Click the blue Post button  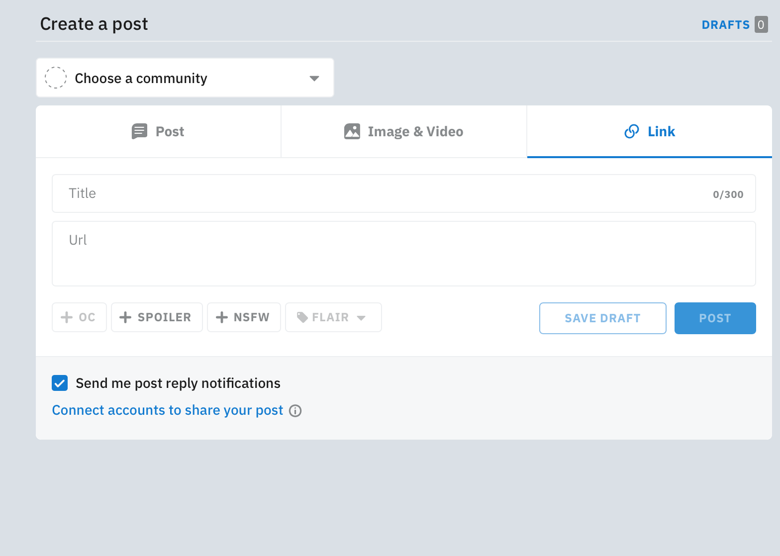point(715,318)
